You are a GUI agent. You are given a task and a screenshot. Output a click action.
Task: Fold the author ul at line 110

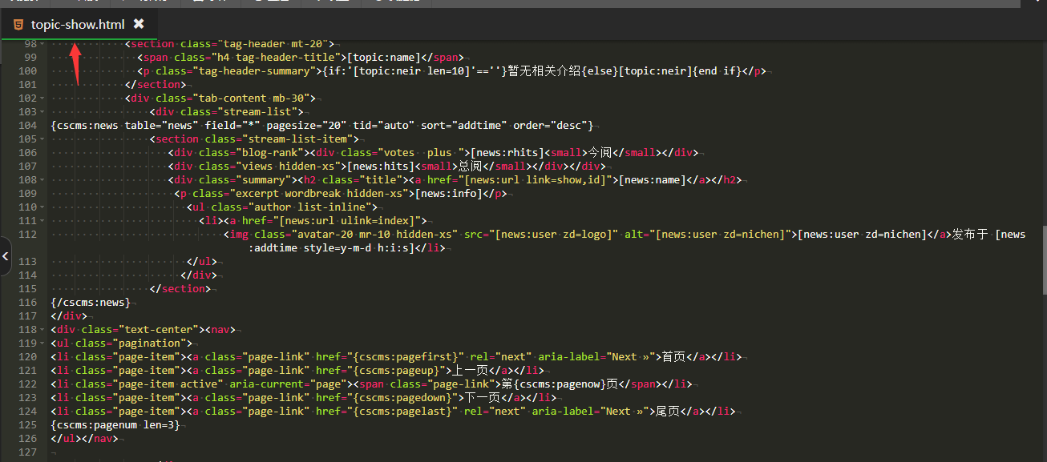point(42,207)
